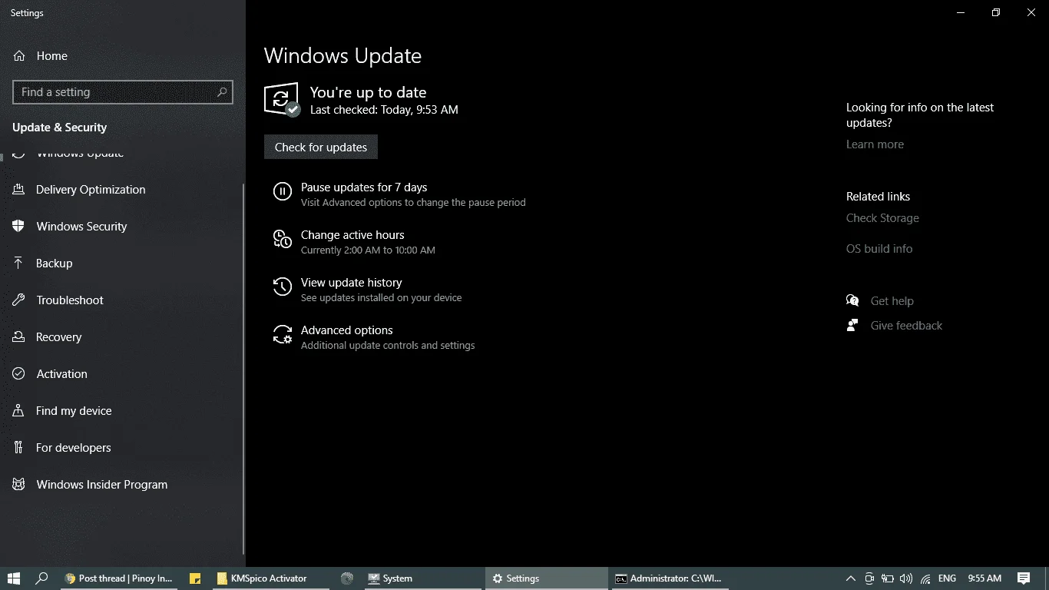Focus the Find a setting search box
1049x590 pixels.
click(123, 92)
